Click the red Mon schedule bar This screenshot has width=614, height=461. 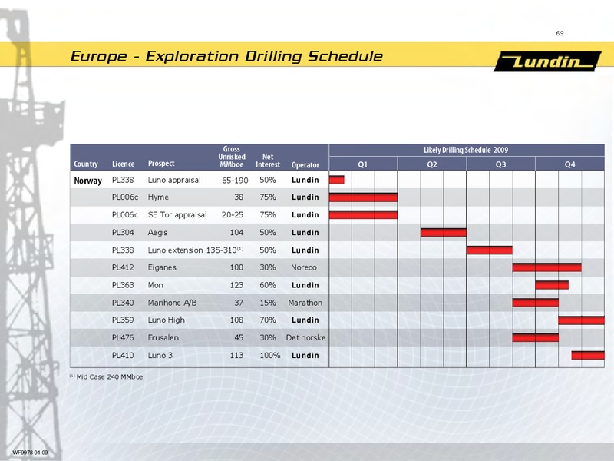point(552,285)
